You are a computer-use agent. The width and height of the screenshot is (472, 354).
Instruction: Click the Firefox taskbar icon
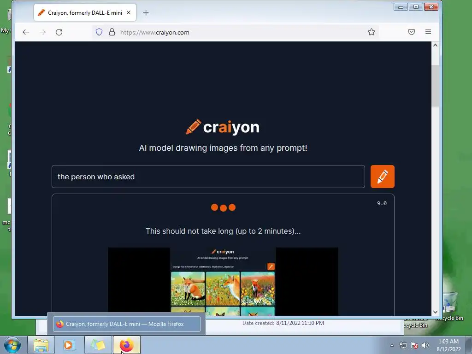127,345
